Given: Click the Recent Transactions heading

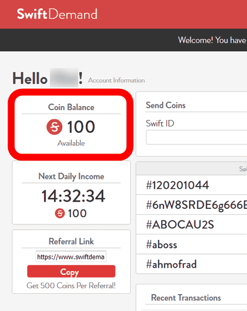Looking at the screenshot, I should (186, 298).
